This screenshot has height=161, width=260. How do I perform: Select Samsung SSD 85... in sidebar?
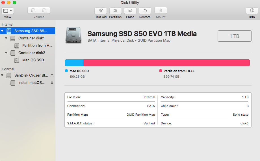pyautogui.click(x=27, y=31)
